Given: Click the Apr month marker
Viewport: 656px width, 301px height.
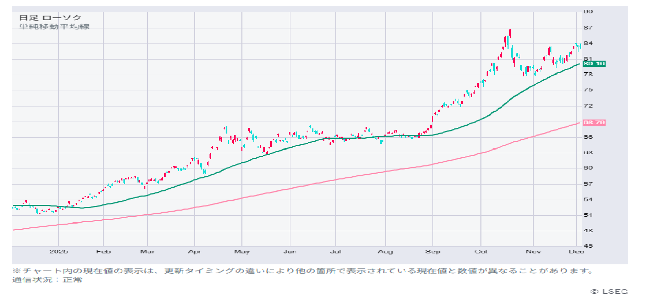Looking at the screenshot, I should tap(194, 252).
